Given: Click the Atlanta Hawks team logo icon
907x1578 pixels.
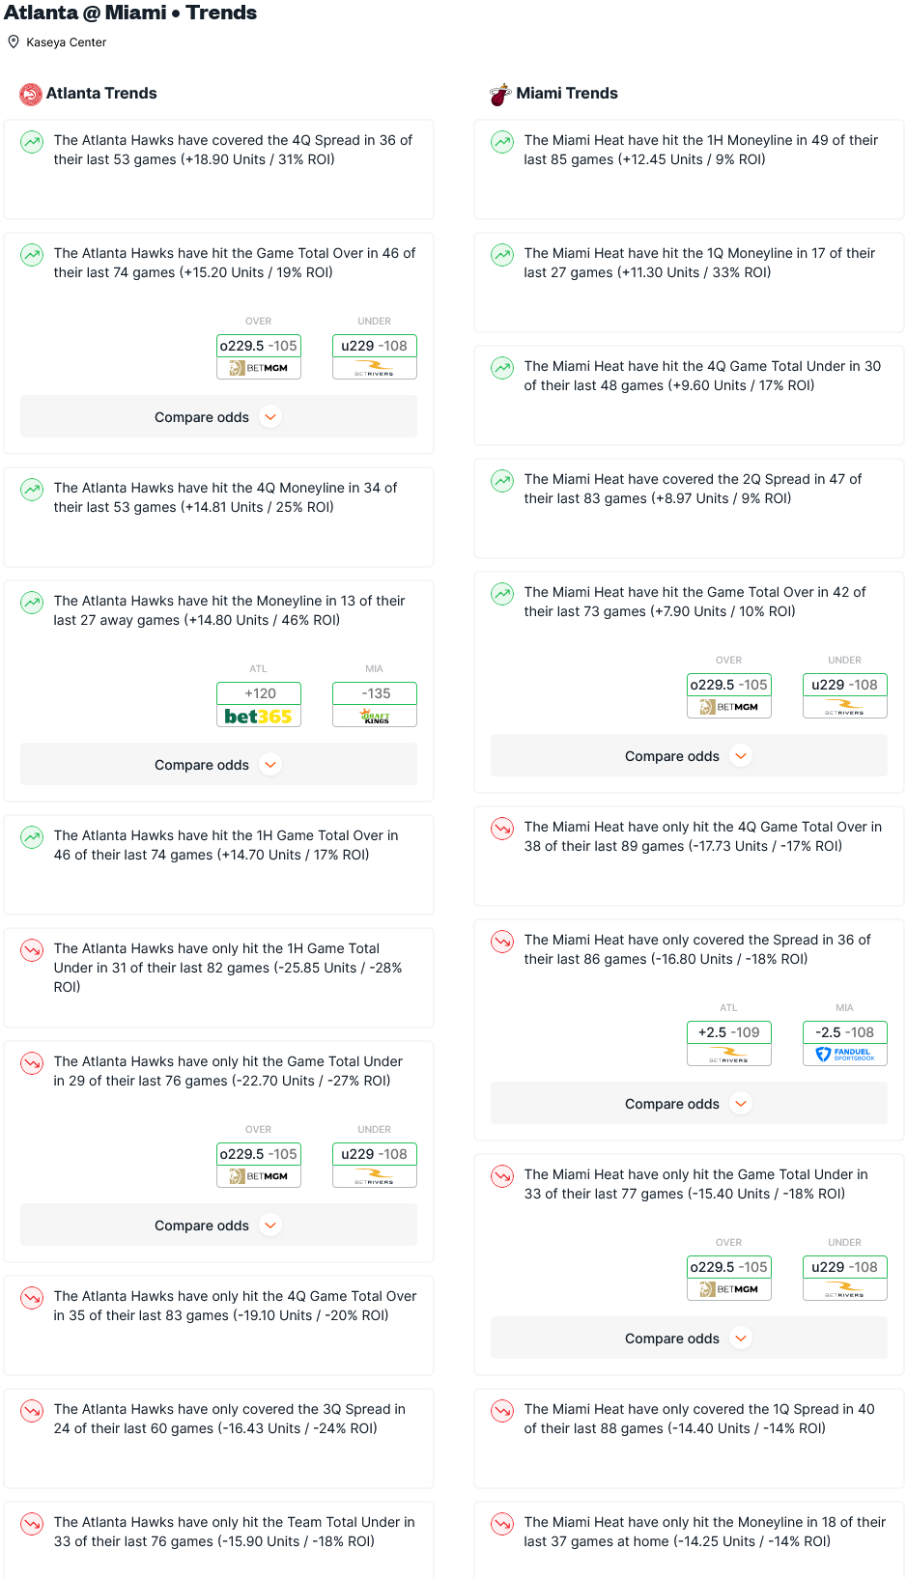Looking at the screenshot, I should [x=31, y=94].
